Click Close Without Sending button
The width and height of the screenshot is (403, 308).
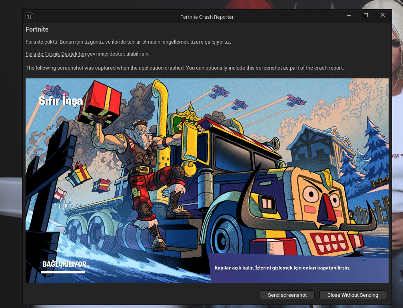pos(353,295)
